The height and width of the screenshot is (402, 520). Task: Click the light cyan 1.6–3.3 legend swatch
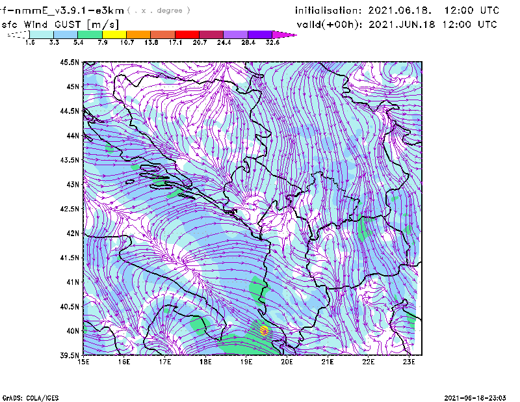click(42, 34)
